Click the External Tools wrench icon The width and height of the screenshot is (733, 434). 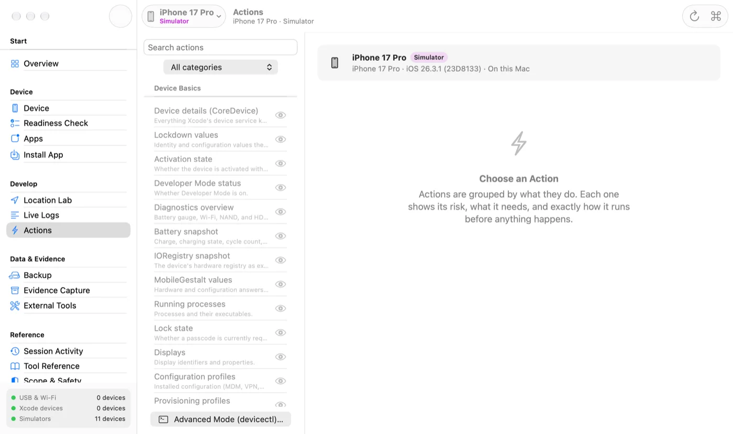click(x=15, y=306)
